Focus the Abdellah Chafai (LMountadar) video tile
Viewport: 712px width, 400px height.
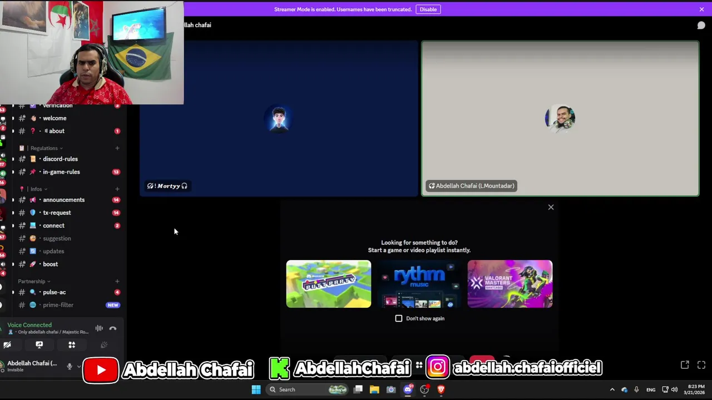coord(560,118)
